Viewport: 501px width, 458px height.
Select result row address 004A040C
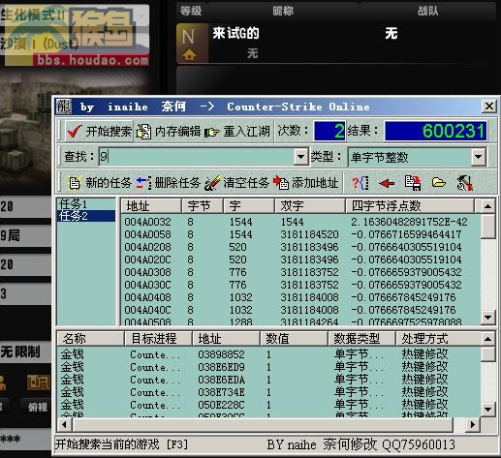click(x=300, y=310)
